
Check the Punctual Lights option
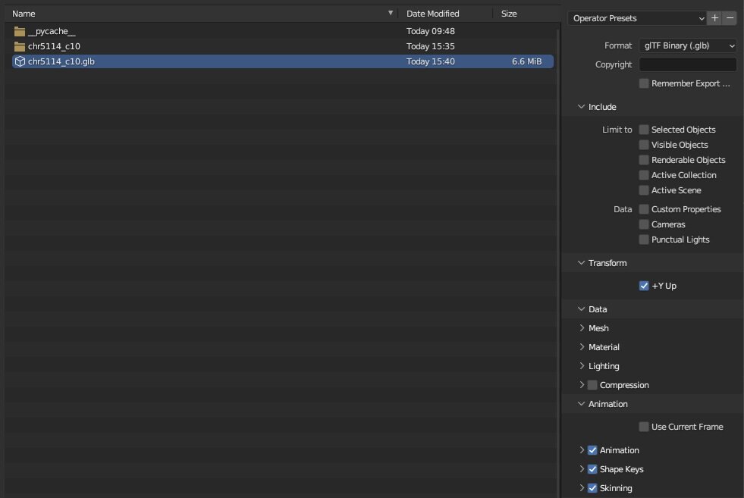tap(644, 240)
